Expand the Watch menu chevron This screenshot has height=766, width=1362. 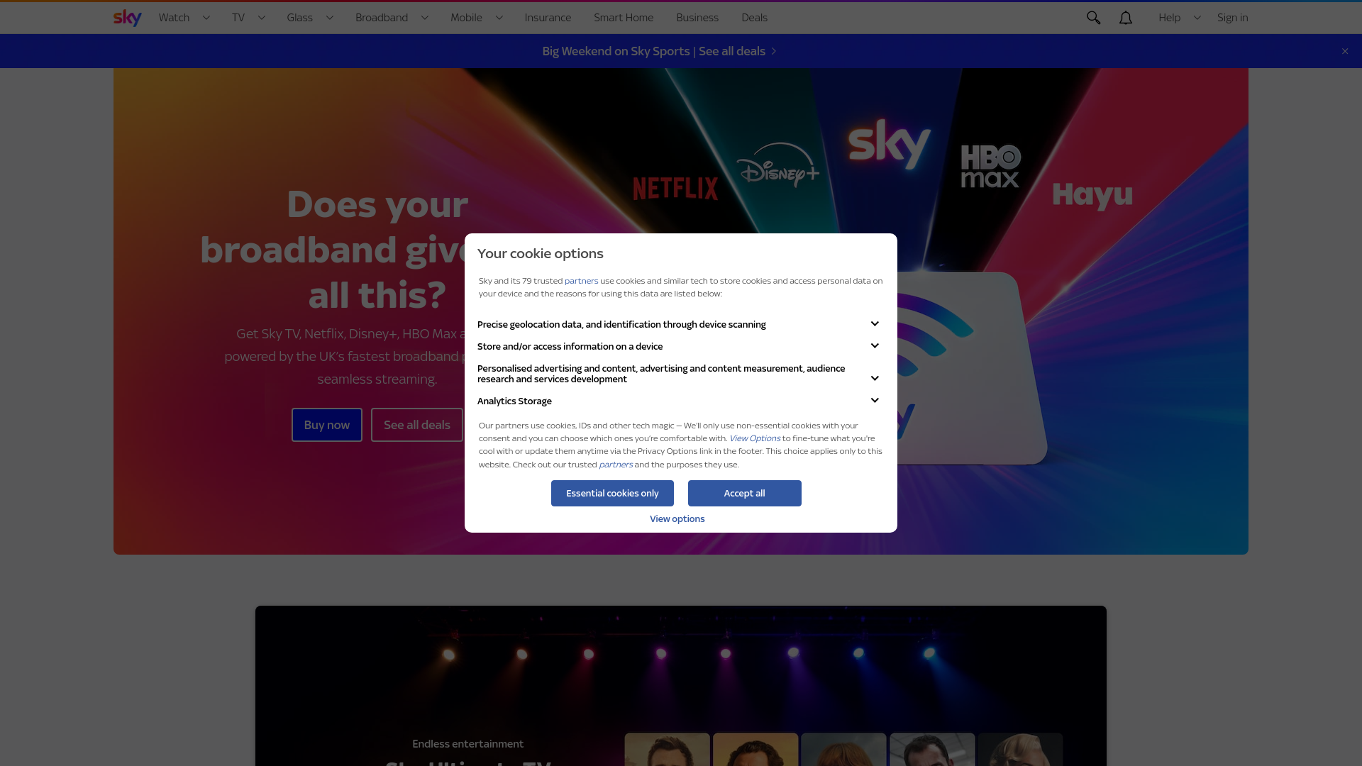(x=206, y=18)
